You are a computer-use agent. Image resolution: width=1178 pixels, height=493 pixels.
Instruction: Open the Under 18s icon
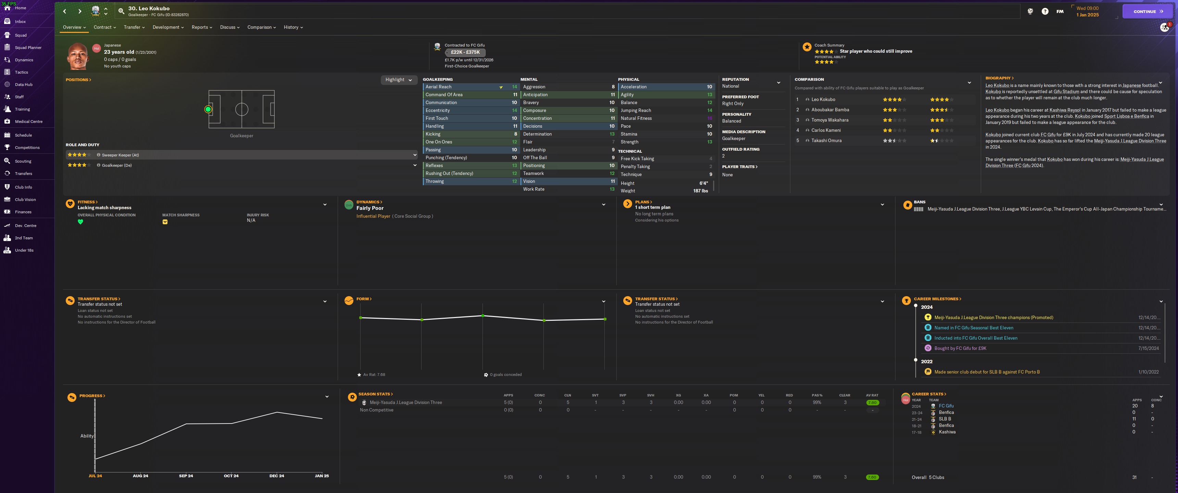(x=7, y=251)
